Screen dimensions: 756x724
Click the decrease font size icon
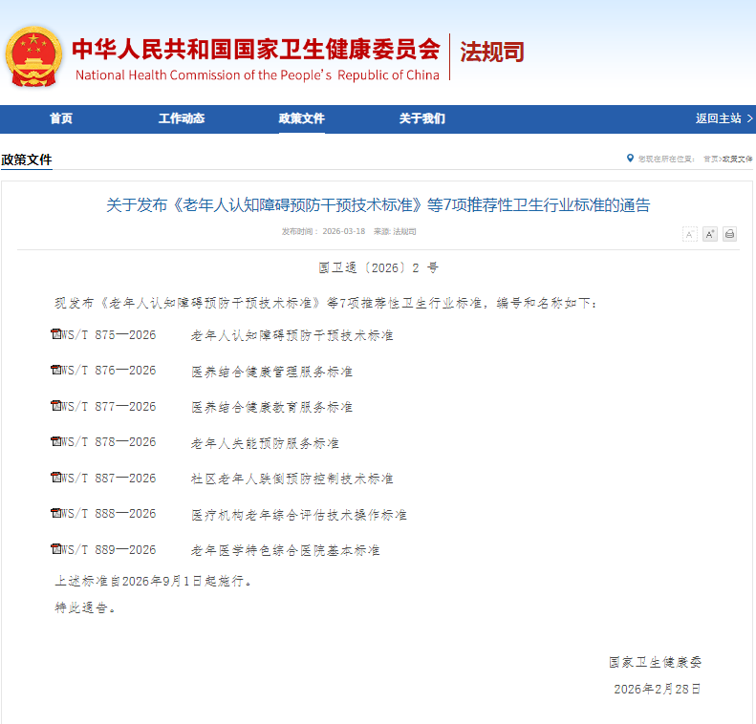coord(690,234)
